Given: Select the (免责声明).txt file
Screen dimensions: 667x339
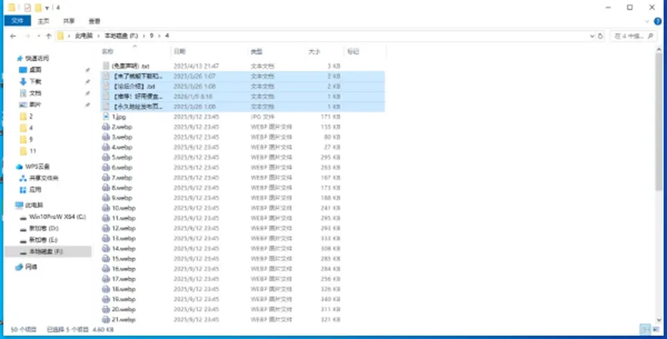Looking at the screenshot, I should coord(130,66).
